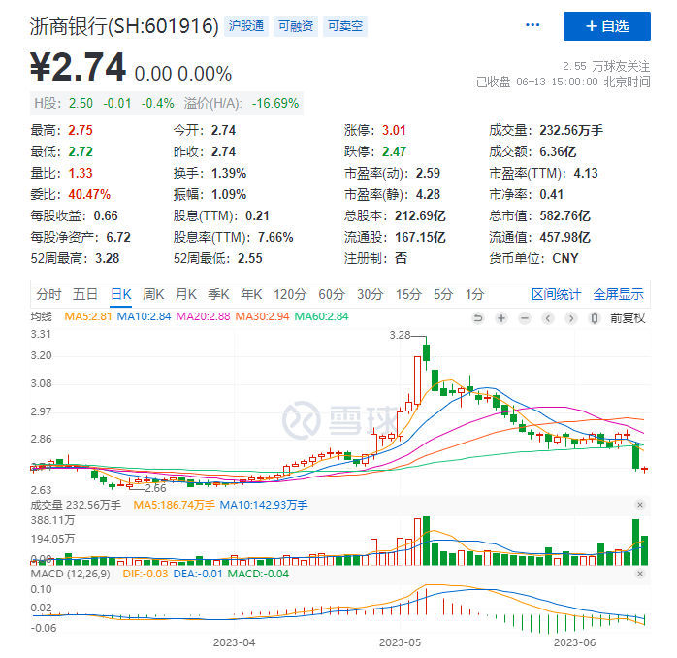Select the 季K chart tab
This screenshot has width=677, height=658.
[218, 295]
